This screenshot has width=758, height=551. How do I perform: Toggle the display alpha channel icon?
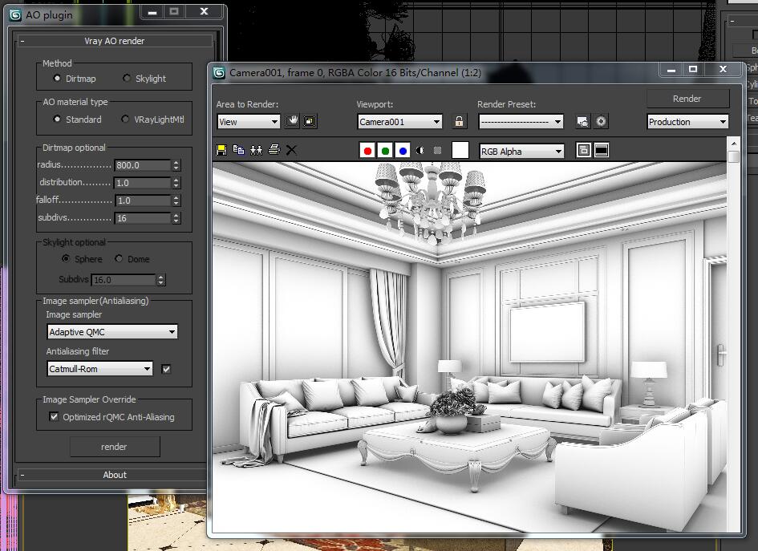point(420,151)
